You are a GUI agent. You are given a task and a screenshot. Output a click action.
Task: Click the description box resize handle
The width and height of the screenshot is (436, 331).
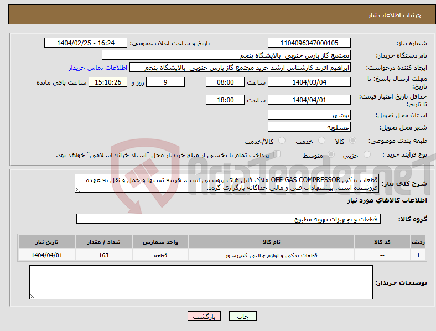[x=77, y=190]
